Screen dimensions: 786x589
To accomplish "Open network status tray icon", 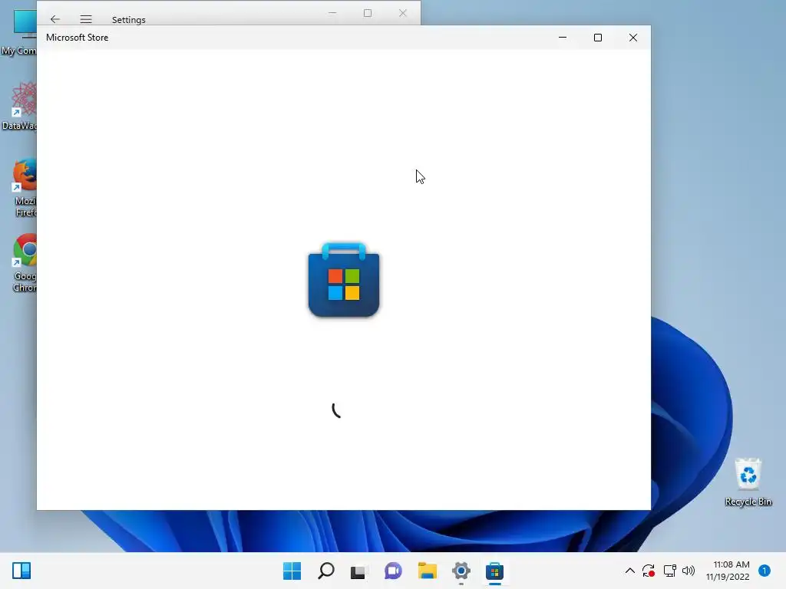I will (x=669, y=571).
